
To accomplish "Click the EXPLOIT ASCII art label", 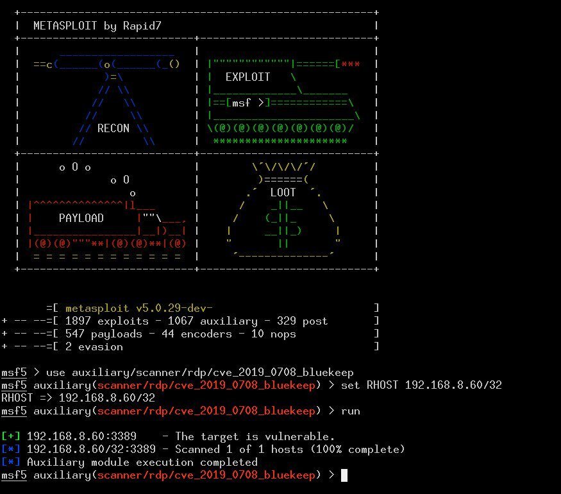I will coord(247,77).
